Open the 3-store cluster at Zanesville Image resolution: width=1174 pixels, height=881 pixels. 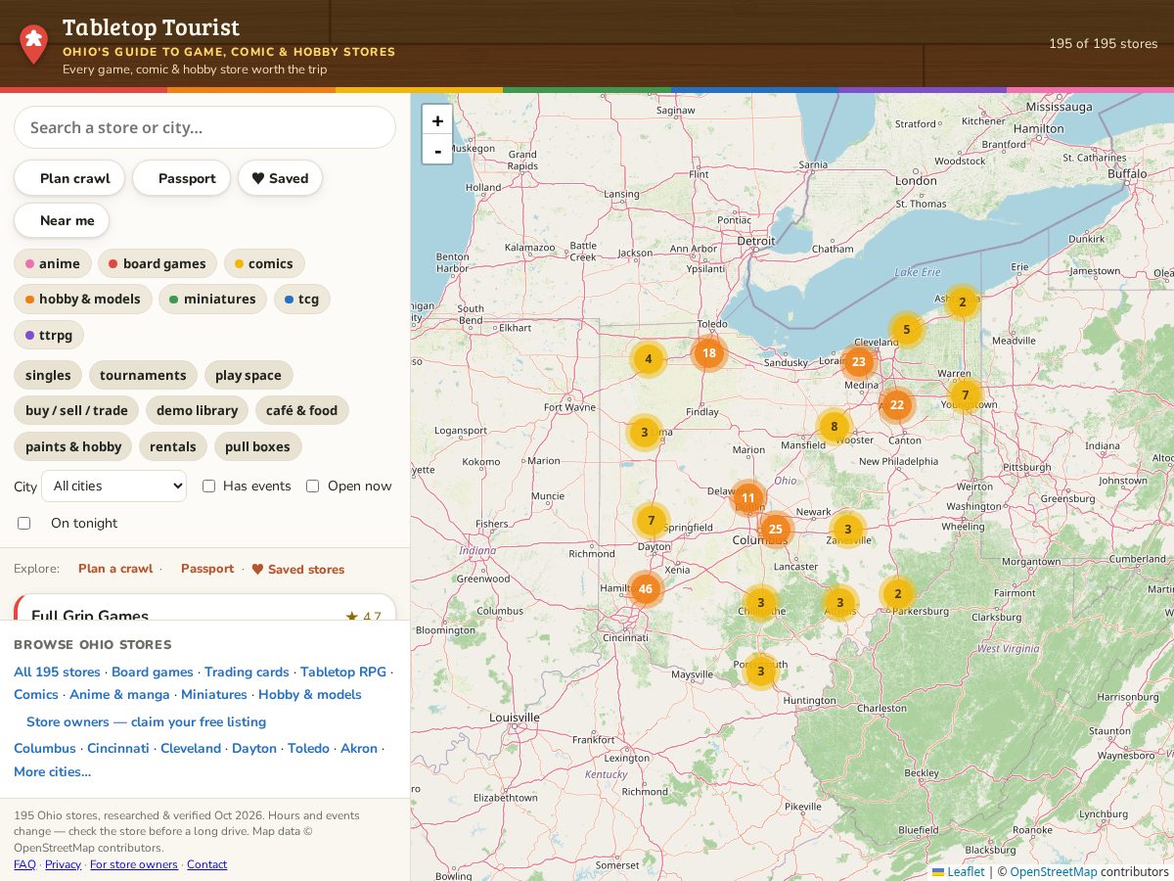coord(847,530)
